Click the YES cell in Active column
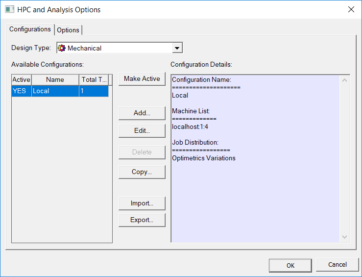The height and width of the screenshot is (277, 362). 21,91
